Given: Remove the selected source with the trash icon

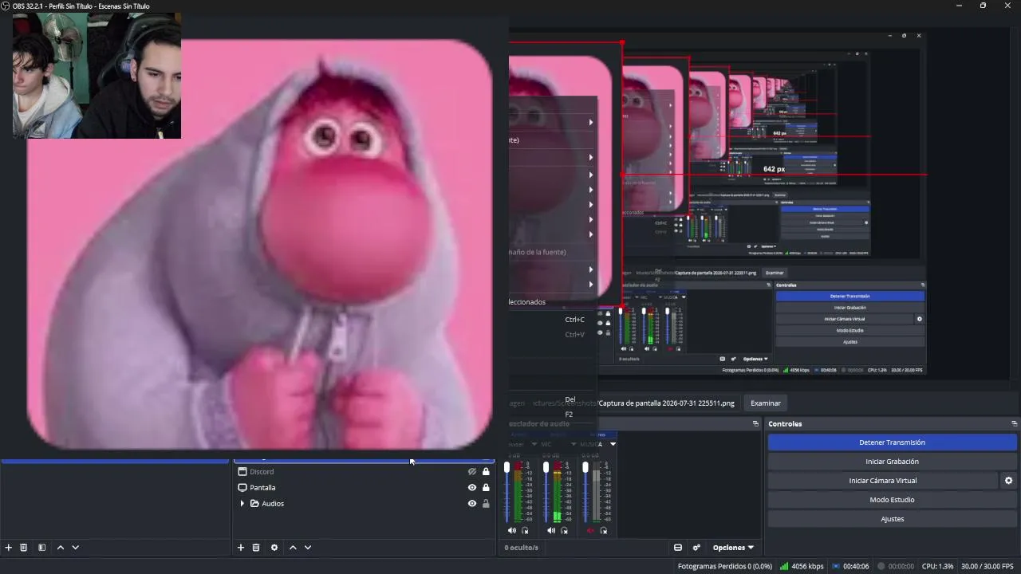Looking at the screenshot, I should click(x=256, y=548).
